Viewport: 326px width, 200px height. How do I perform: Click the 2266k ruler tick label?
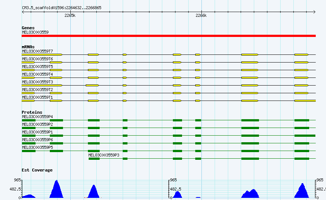[201, 16]
